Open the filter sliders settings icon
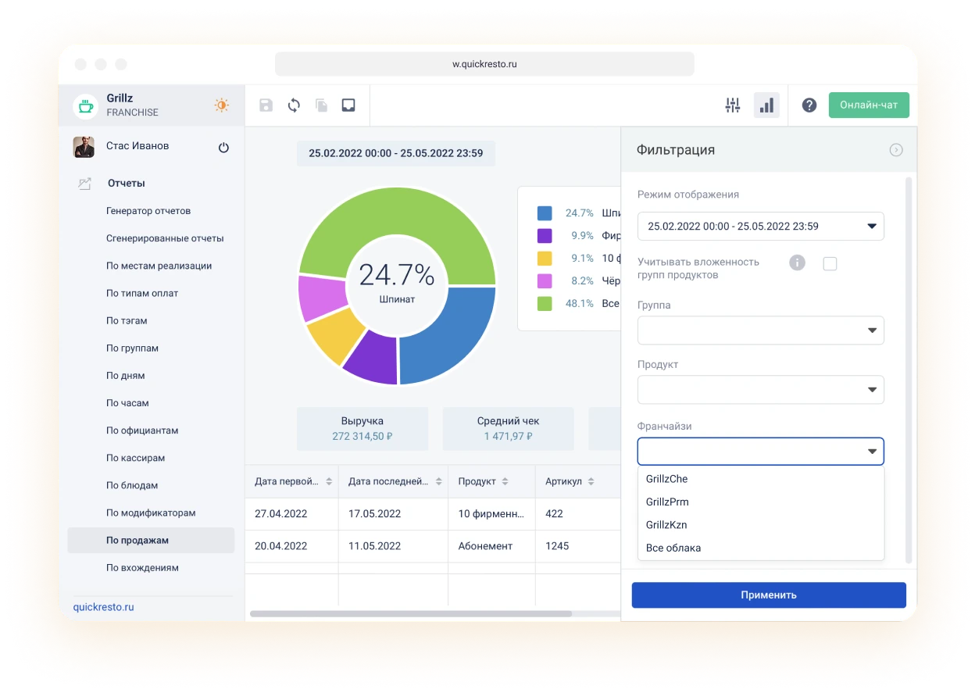Image resolution: width=975 pixels, height=693 pixels. coord(732,105)
